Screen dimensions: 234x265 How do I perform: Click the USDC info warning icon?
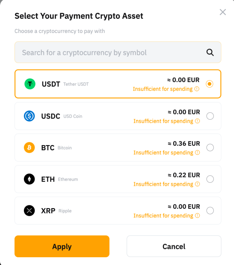tap(197, 121)
